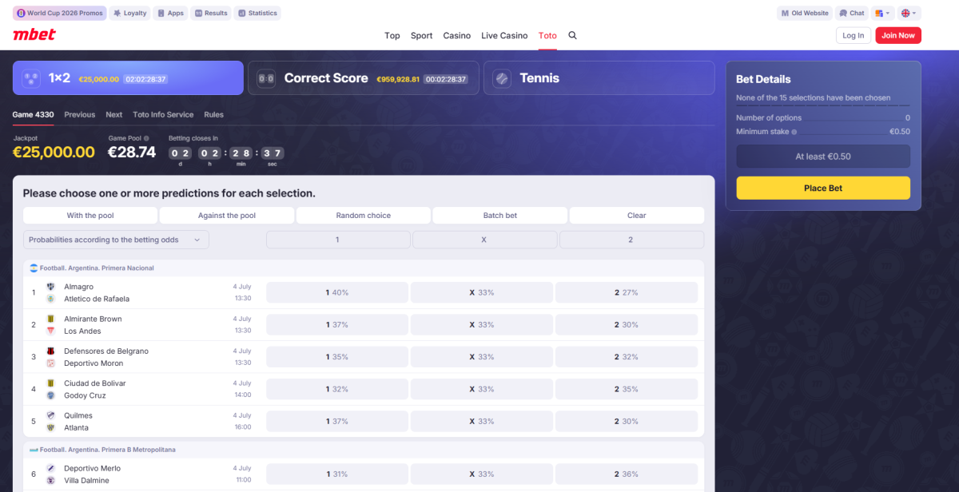Click the Deportivo Moron crest
The width and height of the screenshot is (959, 492).
[50, 363]
